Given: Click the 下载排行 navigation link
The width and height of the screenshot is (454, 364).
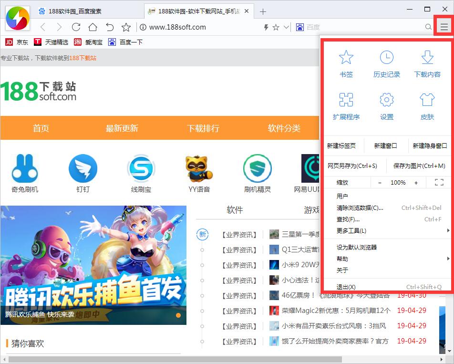Looking at the screenshot, I should tap(203, 128).
